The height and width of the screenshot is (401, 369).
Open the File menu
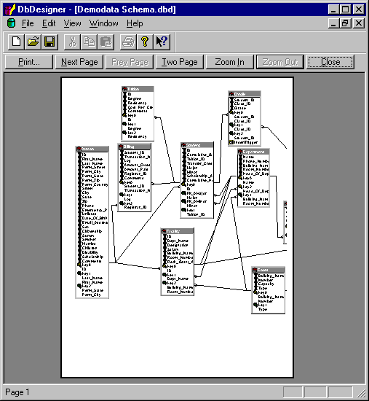[x=28, y=23]
